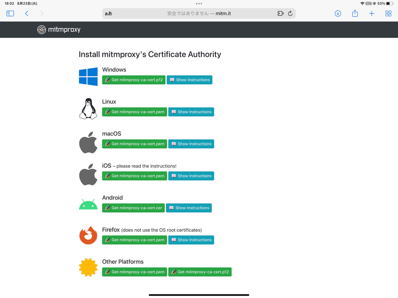Download Linux mitmproxy-ca-cert.pem

135,112
